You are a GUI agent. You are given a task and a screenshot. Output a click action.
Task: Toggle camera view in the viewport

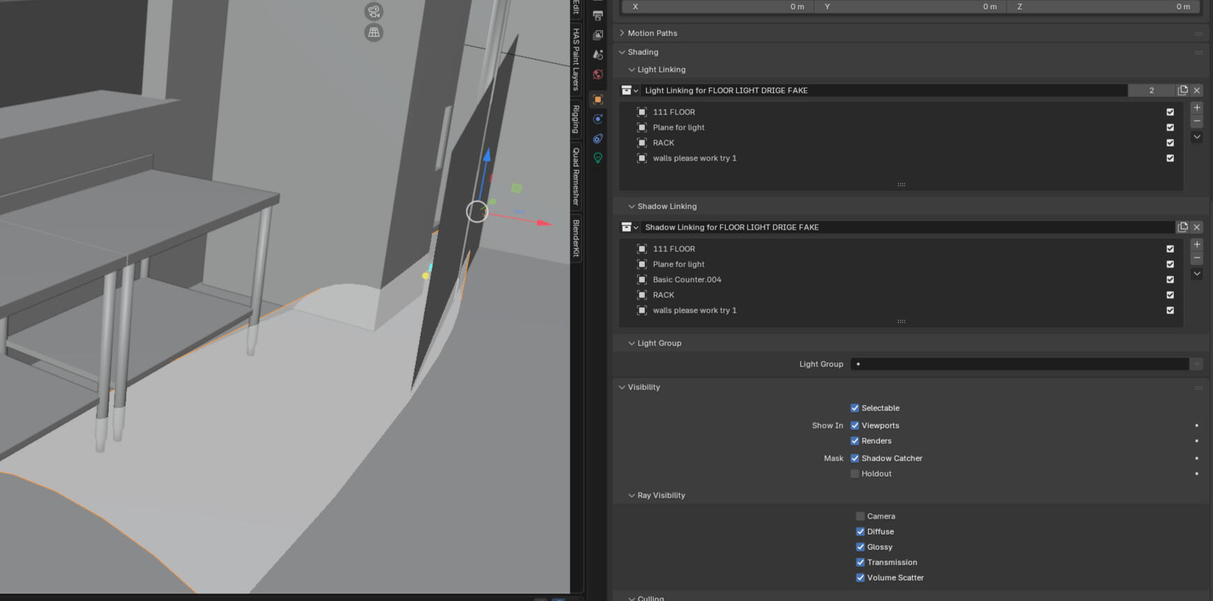(374, 12)
